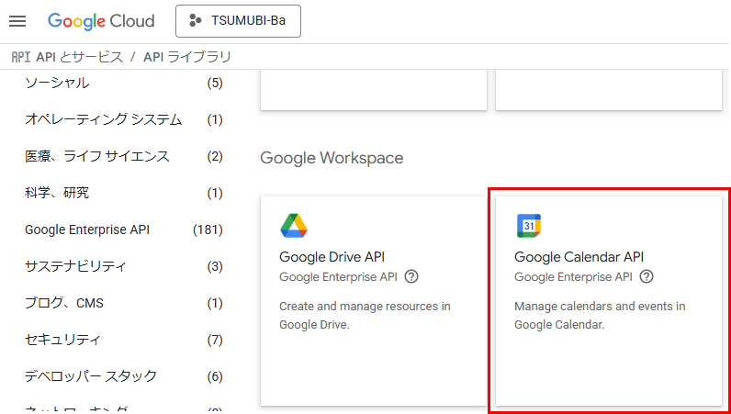Filter by ブログ、CMS category

64,303
